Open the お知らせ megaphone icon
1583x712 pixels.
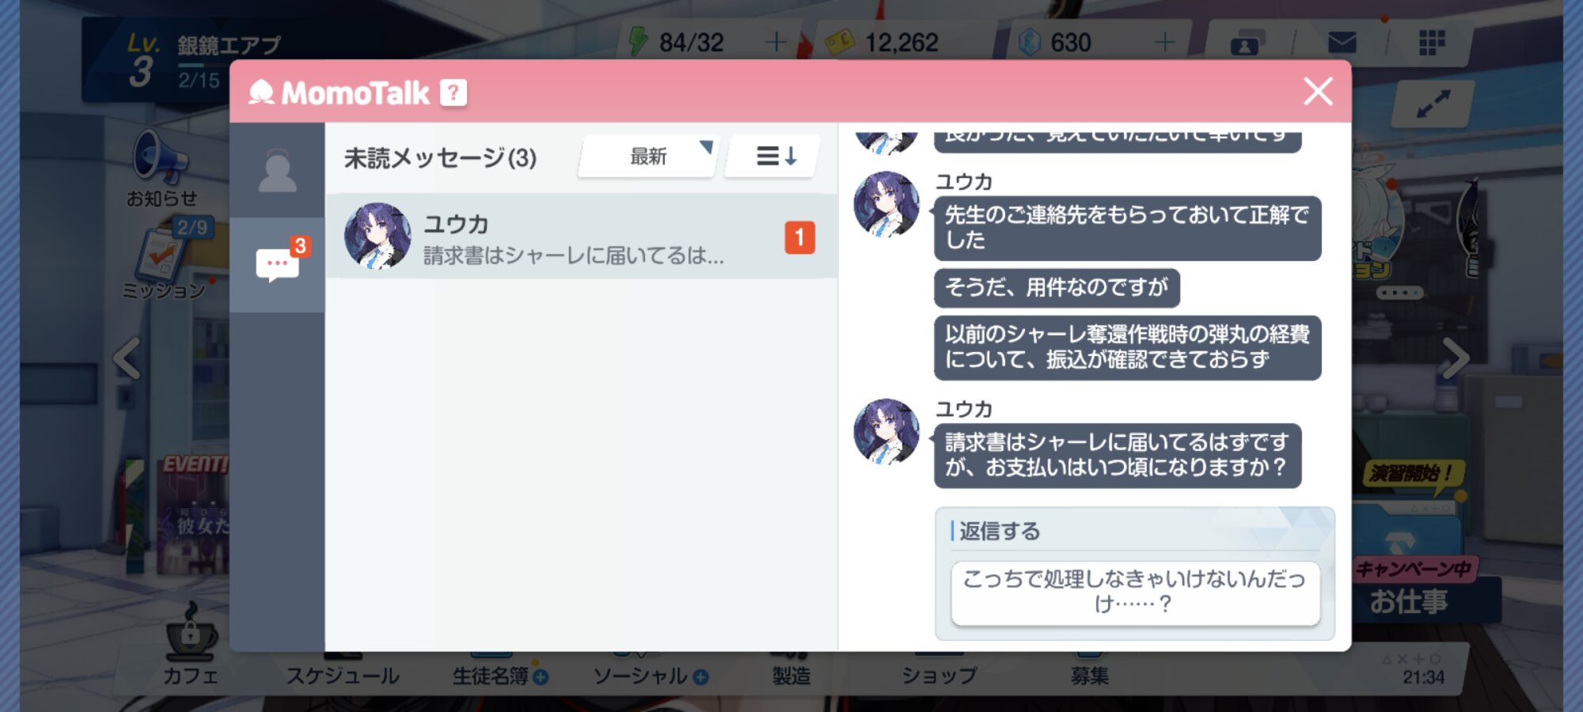tap(161, 168)
